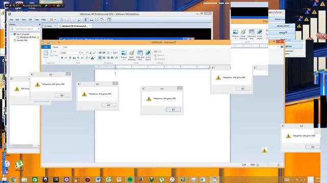Viewport: 327px width, 183px height.
Task: Open the File tab in WordPad
Action: pyautogui.click(x=46, y=47)
